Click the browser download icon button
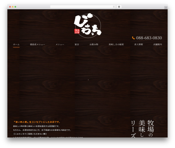The image size is (175, 148). (x=119, y=7)
